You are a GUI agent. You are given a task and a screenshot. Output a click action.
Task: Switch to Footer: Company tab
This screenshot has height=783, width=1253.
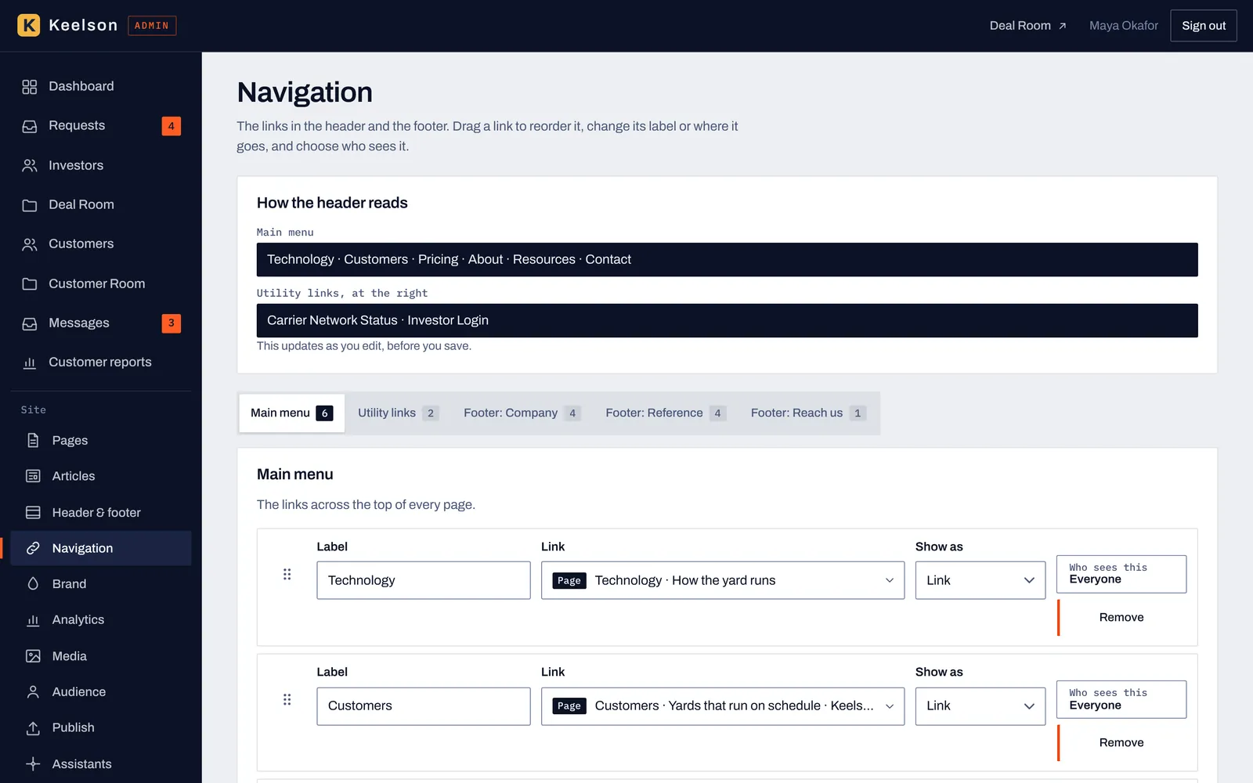point(522,413)
